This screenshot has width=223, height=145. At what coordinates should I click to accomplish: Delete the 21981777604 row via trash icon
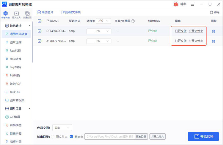(213, 41)
